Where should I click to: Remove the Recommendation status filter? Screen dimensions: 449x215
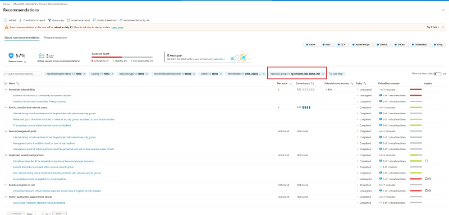(85, 74)
